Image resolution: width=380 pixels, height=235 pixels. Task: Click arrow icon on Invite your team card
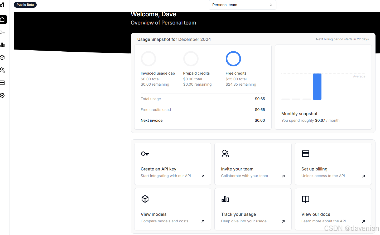pyautogui.click(x=283, y=176)
